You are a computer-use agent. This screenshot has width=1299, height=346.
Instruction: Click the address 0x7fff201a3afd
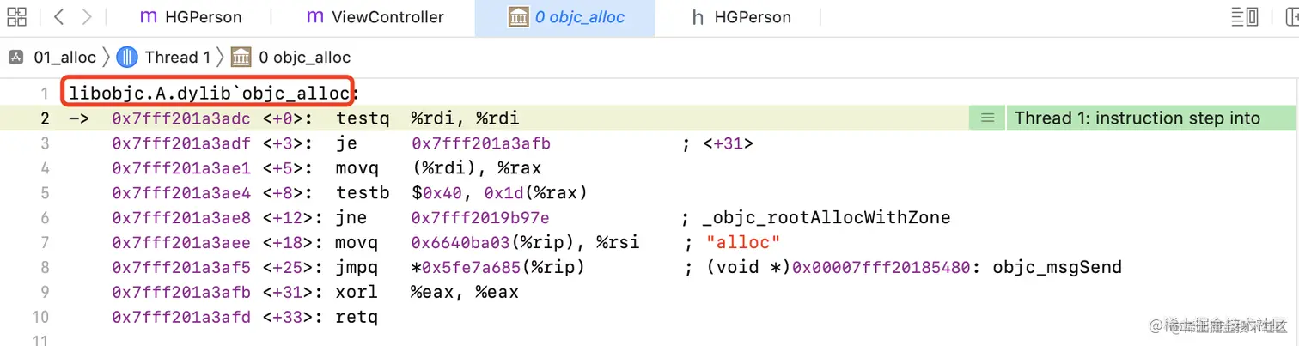click(x=183, y=318)
